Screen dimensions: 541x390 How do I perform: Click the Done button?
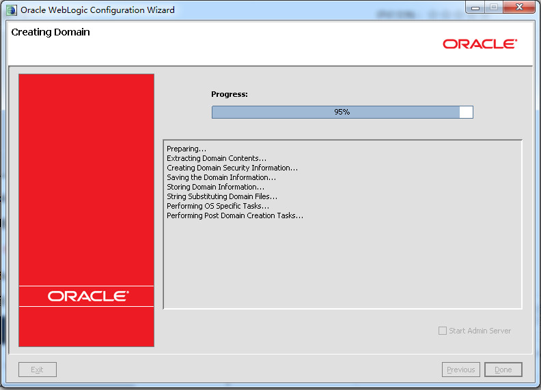coord(503,370)
